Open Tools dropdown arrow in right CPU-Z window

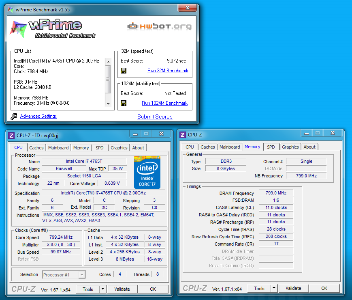click(274, 288)
